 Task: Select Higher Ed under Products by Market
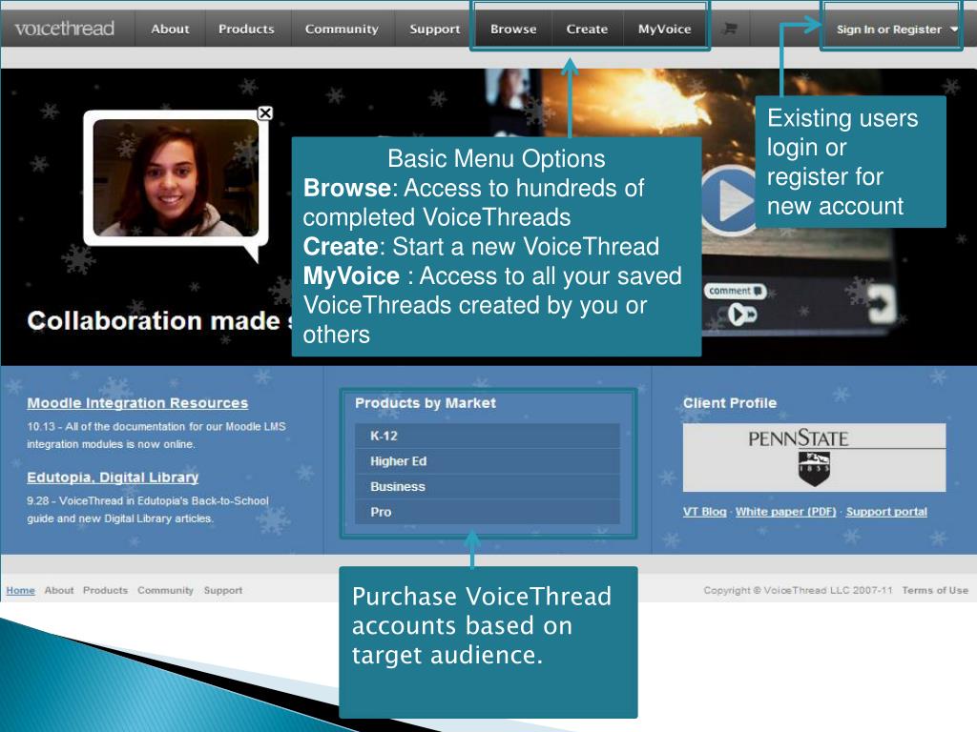(488, 461)
